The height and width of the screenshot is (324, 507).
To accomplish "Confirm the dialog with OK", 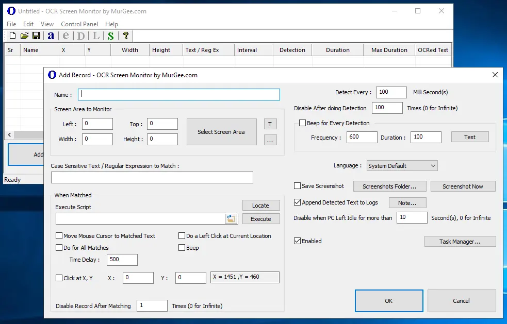I will (x=389, y=301).
